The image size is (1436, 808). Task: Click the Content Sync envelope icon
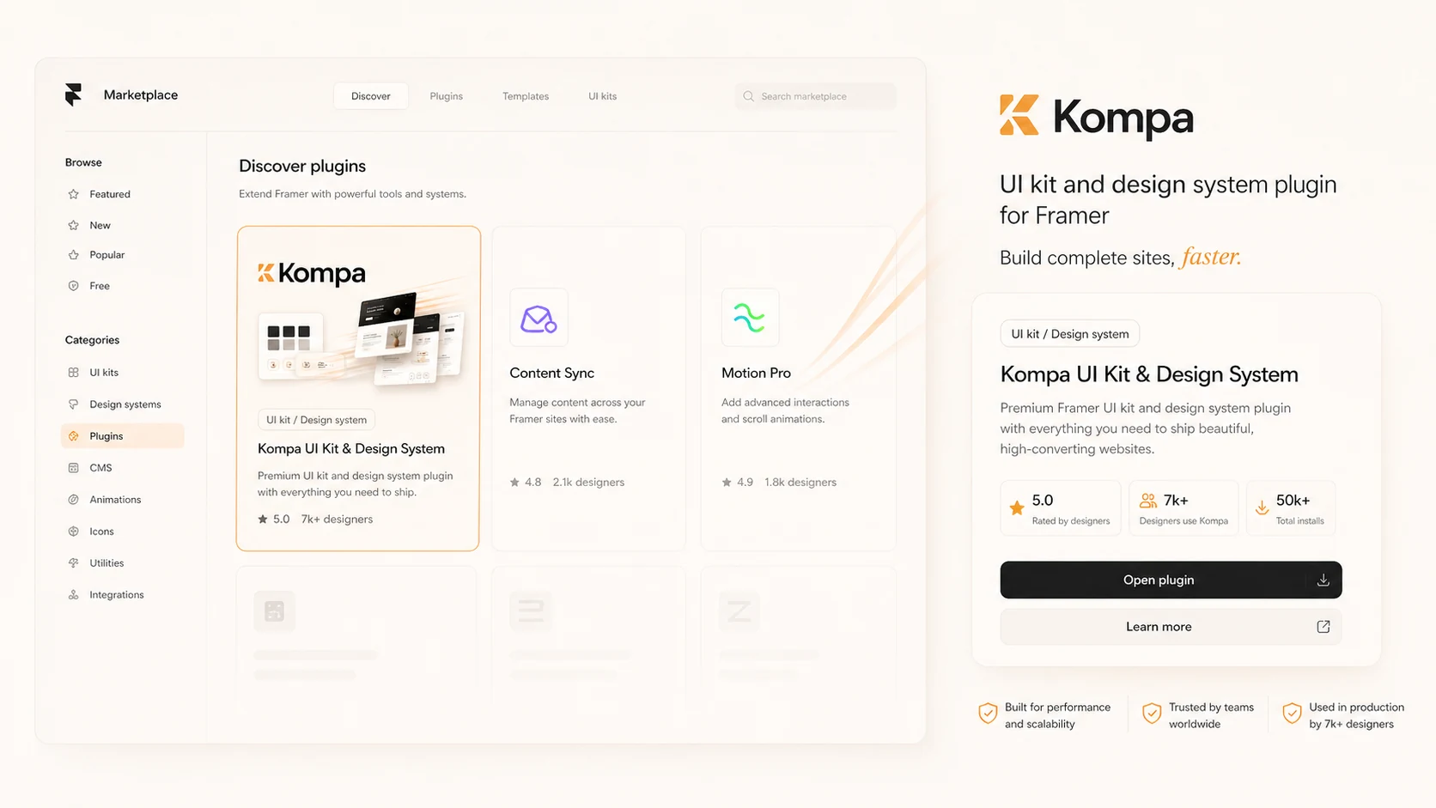538,318
